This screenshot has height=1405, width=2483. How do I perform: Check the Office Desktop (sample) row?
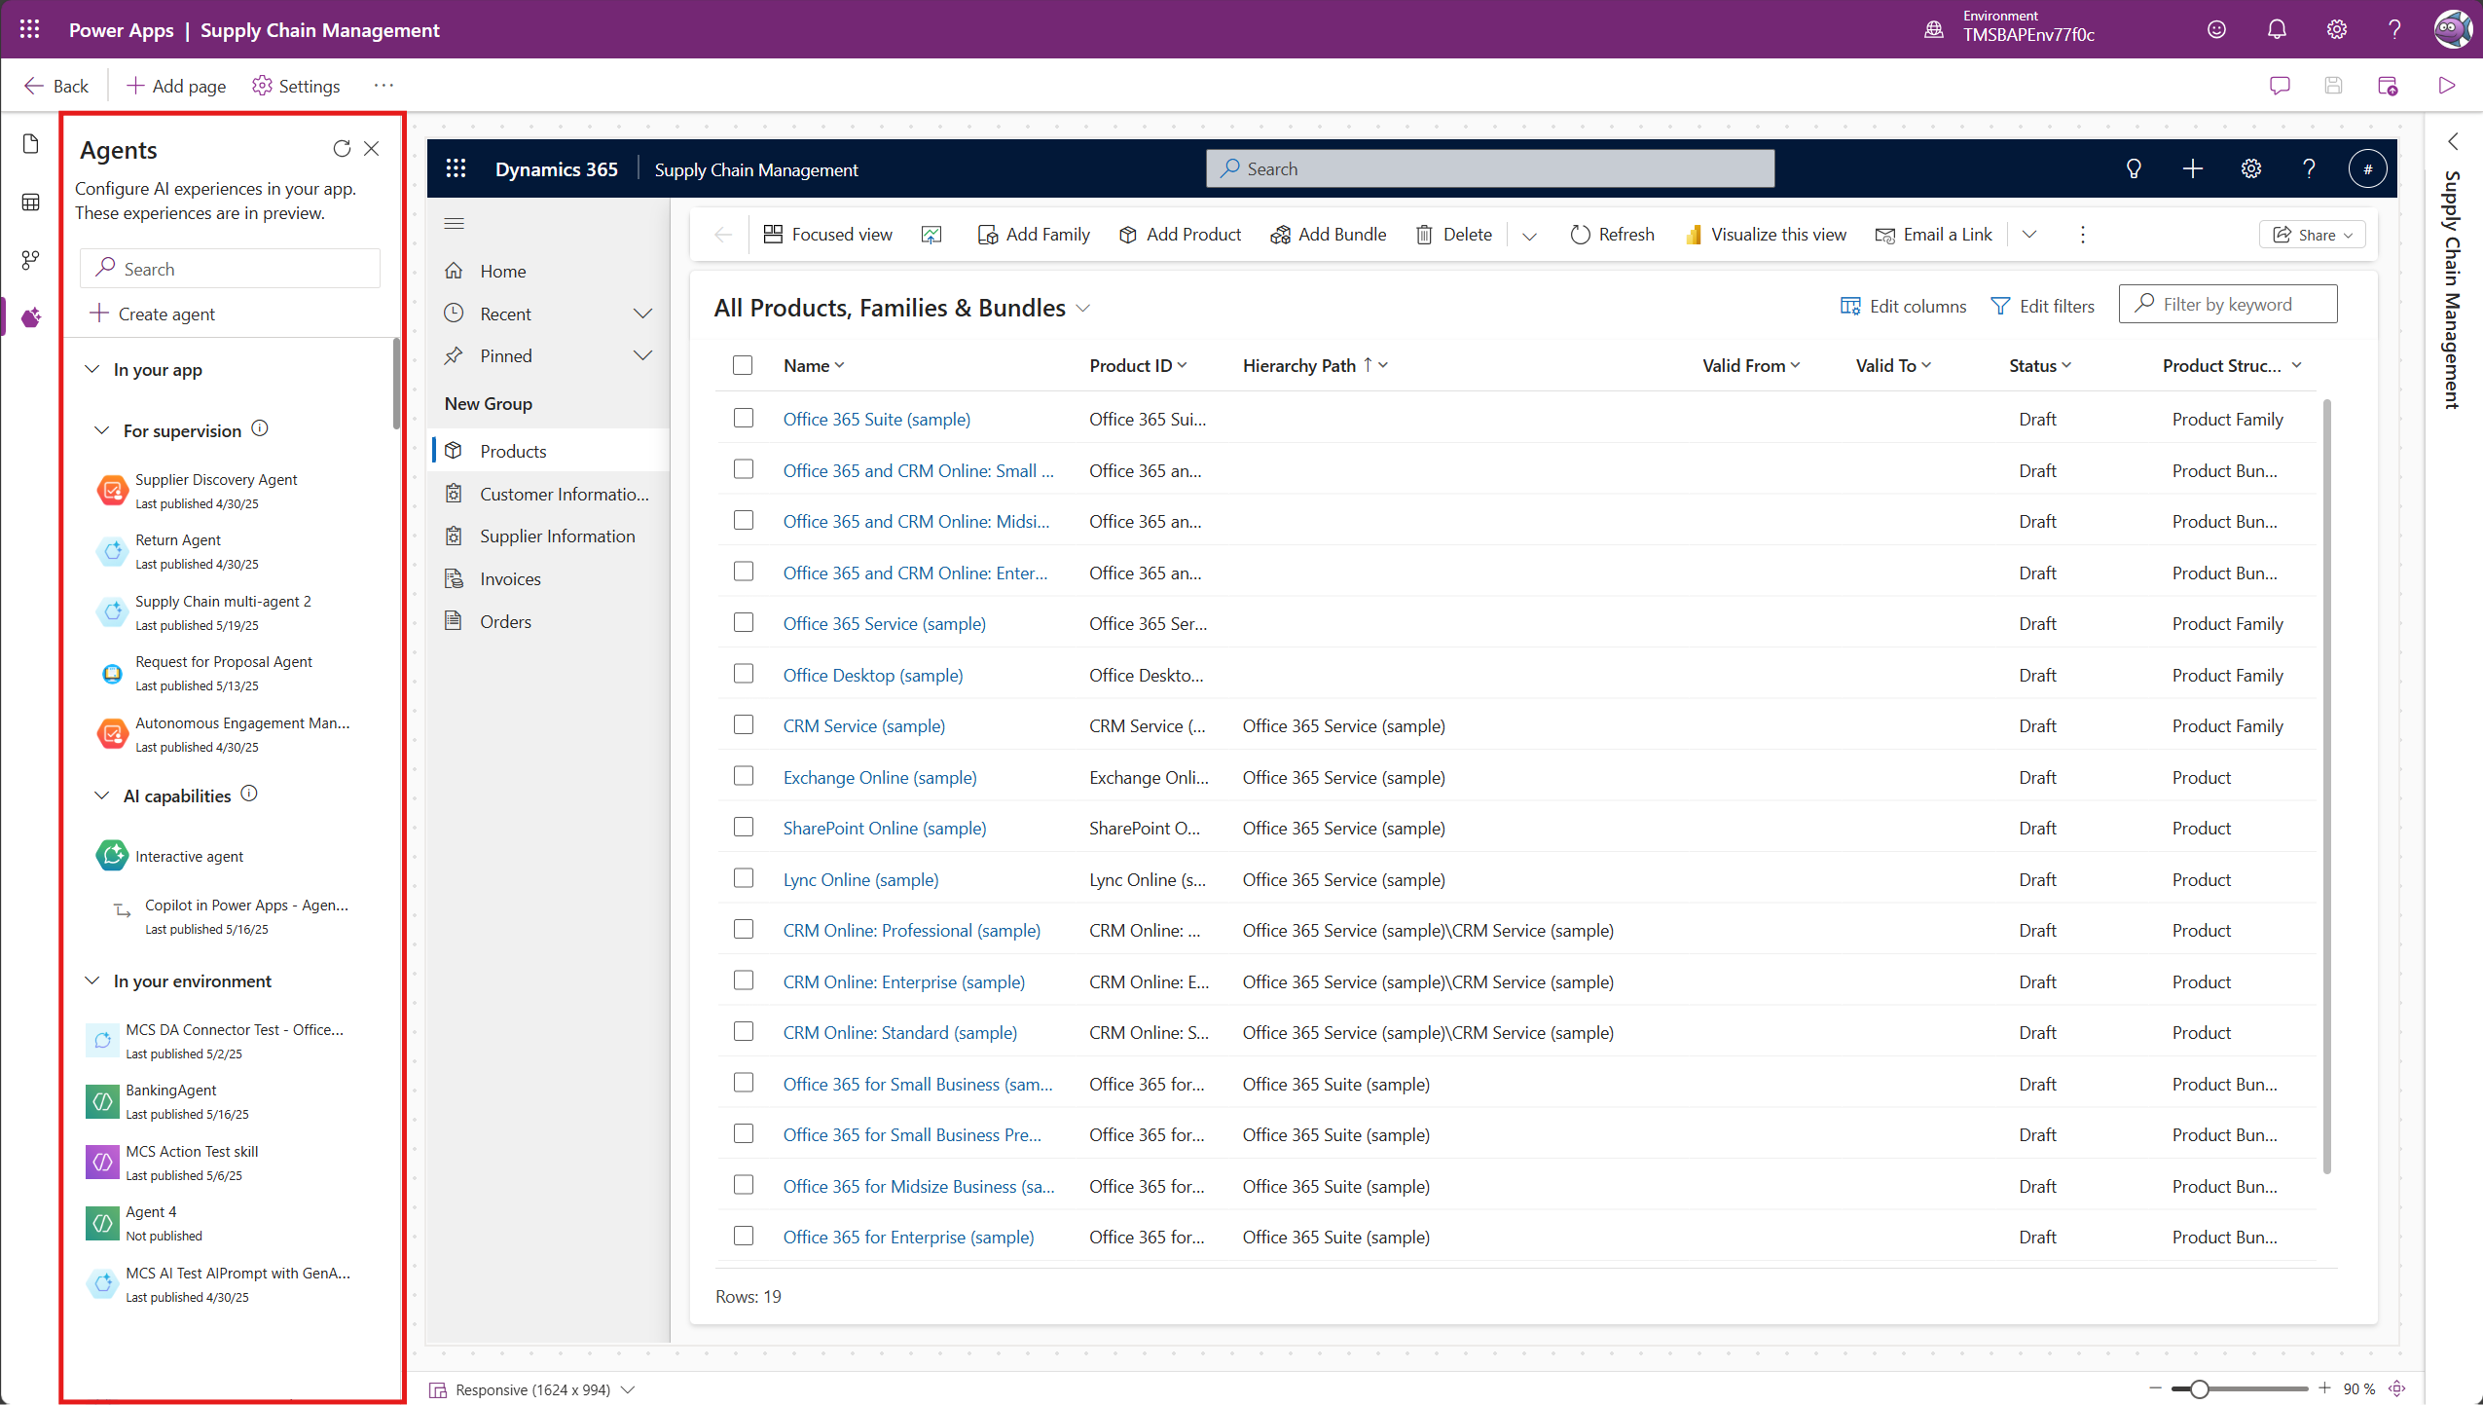744,674
